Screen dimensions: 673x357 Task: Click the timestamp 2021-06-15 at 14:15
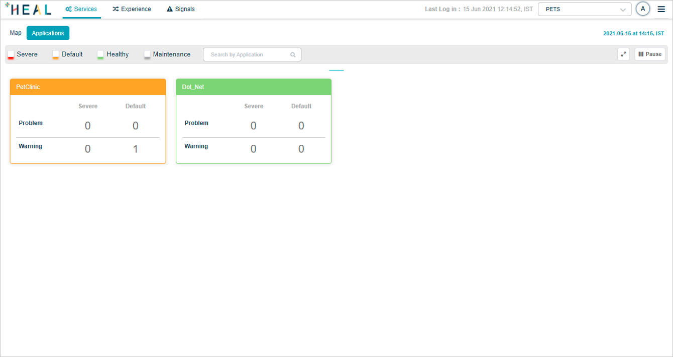coord(633,34)
